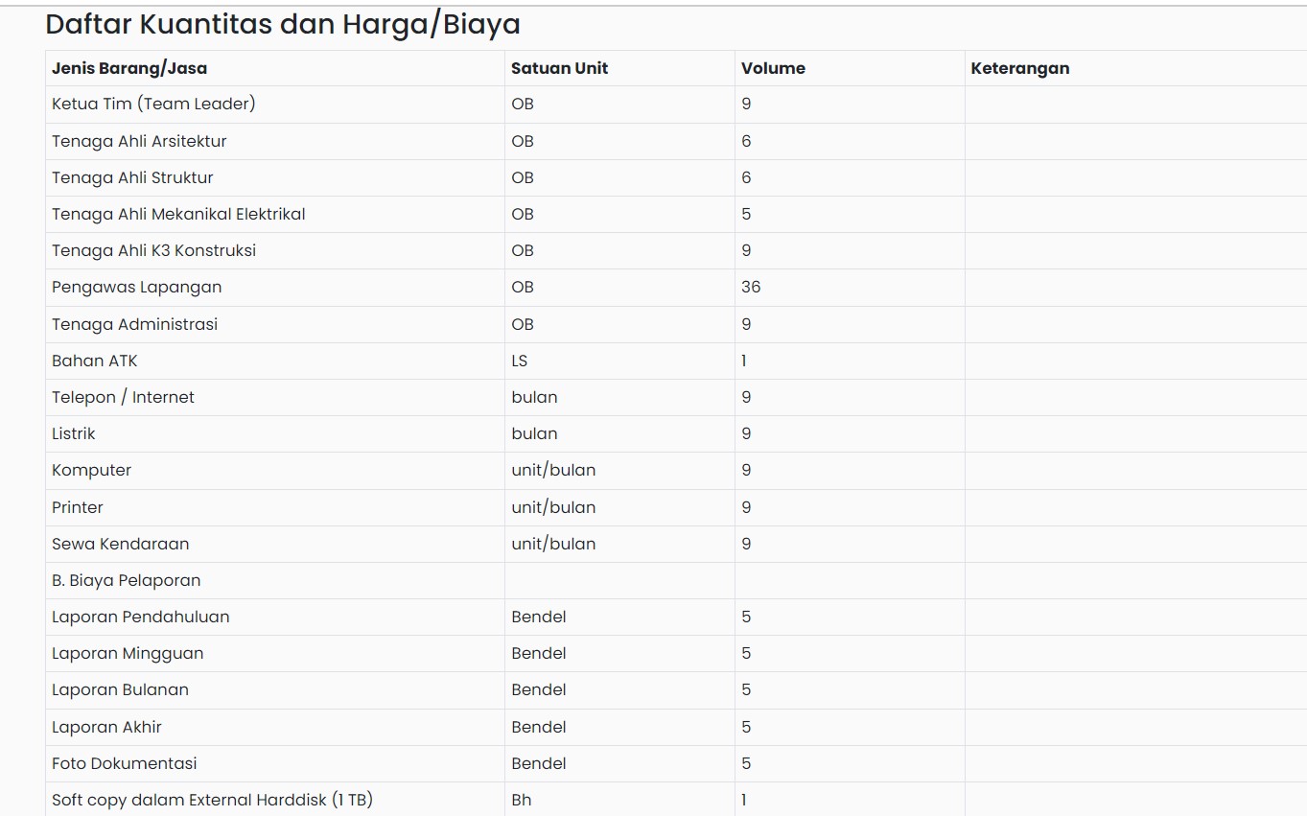Click the OB unit in Mekanikal Elektrikal row
Screen dimensions: 1307x816
[523, 214]
